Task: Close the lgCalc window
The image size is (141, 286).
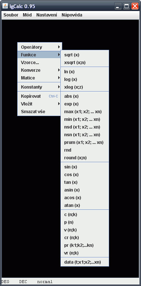Action: click(135, 6)
